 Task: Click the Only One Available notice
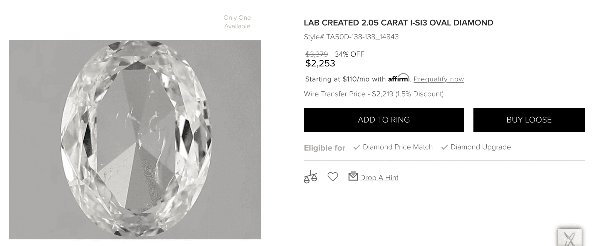tap(237, 22)
